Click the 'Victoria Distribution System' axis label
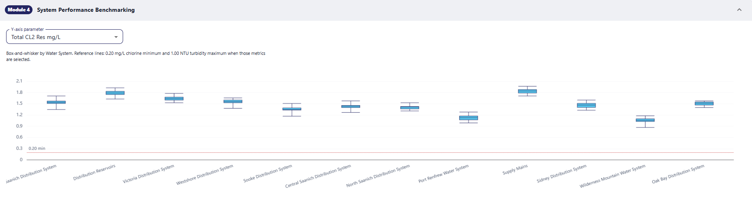This screenshot has height=217, width=752. coord(149,174)
